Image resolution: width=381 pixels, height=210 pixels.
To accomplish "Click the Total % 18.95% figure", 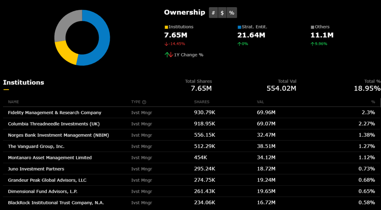I will click(367, 88).
